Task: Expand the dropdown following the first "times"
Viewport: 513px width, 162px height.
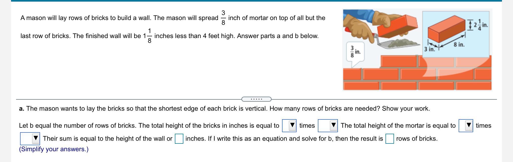Action: [328, 126]
